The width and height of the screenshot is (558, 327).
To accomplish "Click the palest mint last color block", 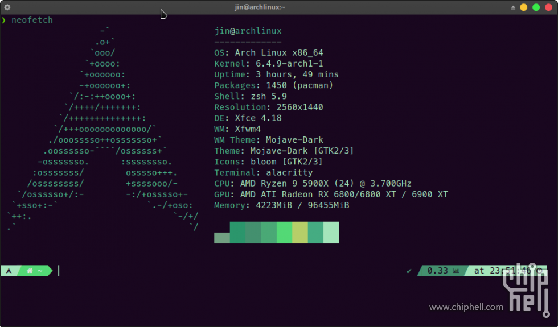I will pos(331,233).
